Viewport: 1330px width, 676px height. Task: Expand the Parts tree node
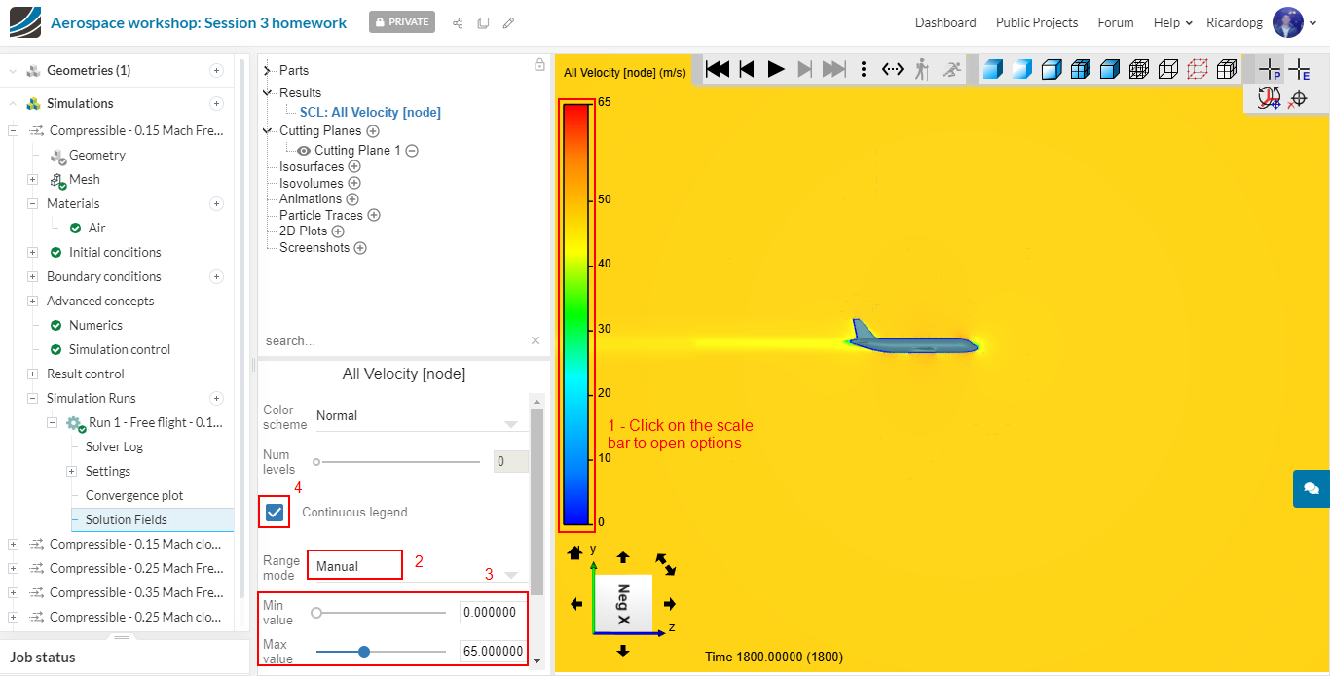pos(268,70)
